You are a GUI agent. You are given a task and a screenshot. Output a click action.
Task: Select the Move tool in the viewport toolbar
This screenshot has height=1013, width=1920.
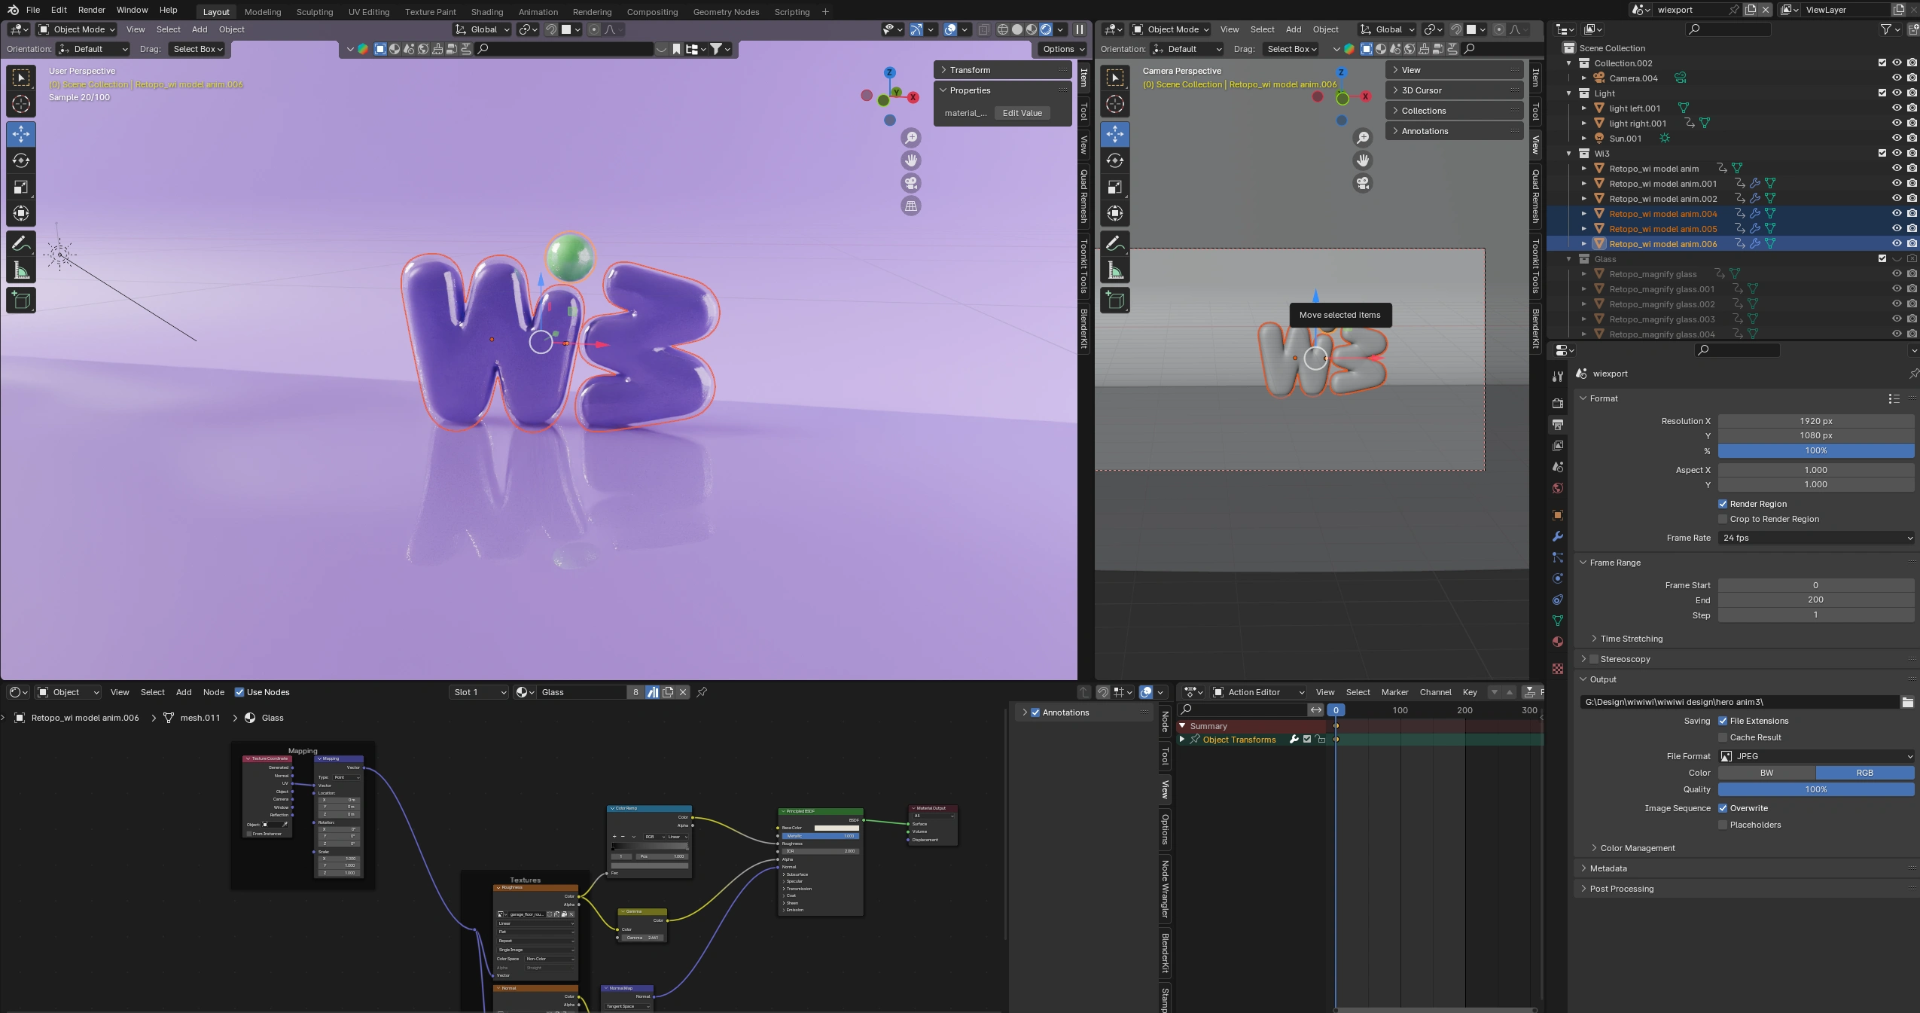[20, 134]
